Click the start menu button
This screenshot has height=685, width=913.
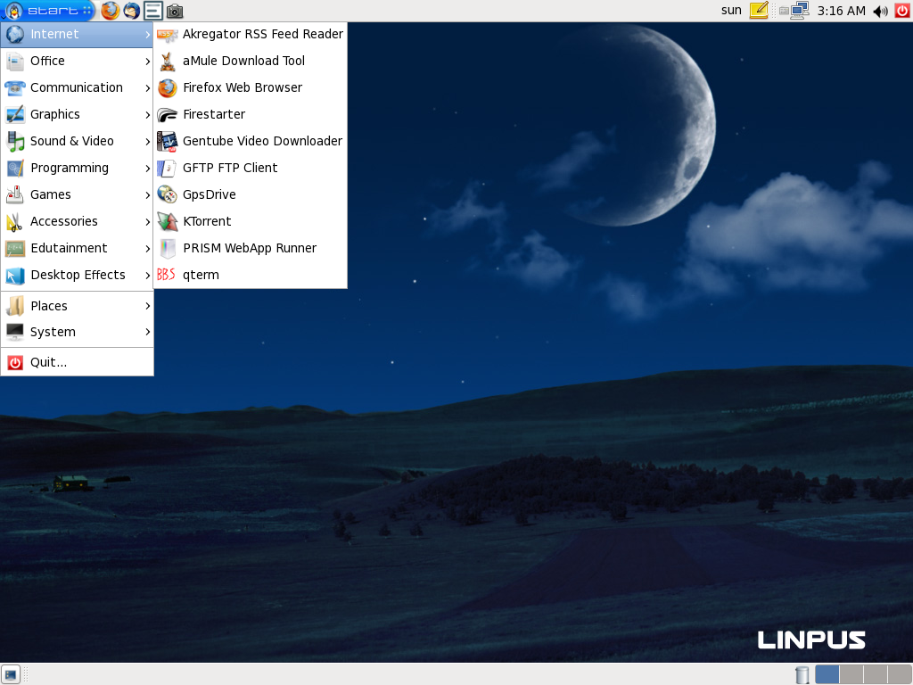[x=48, y=11]
